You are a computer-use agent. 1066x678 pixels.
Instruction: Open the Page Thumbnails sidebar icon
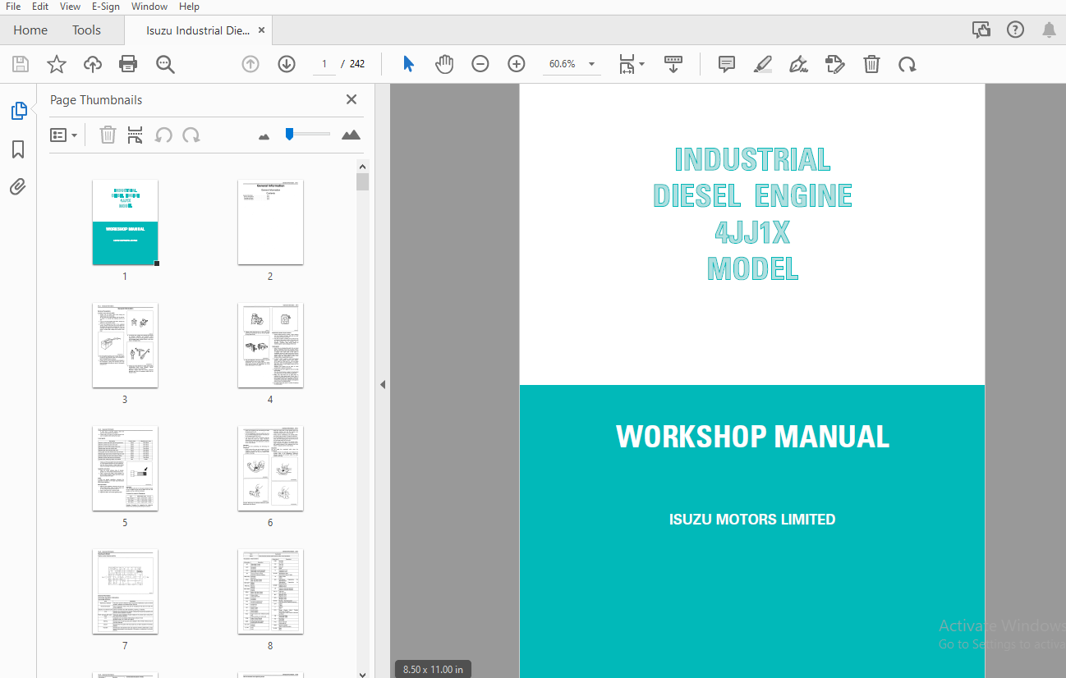click(19, 111)
